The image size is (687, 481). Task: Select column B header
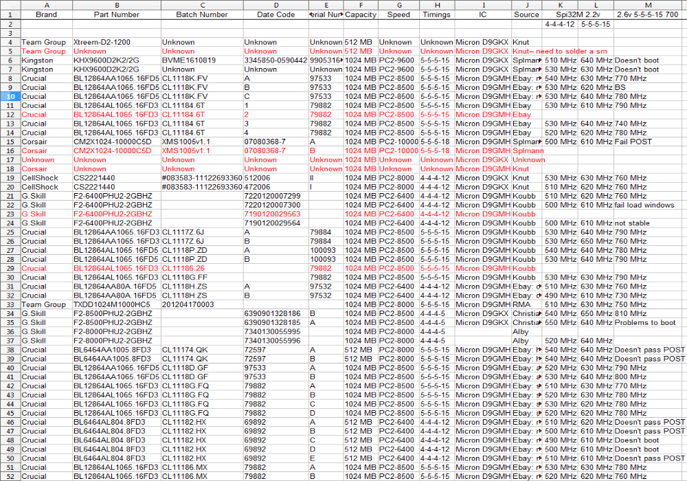coord(117,5)
